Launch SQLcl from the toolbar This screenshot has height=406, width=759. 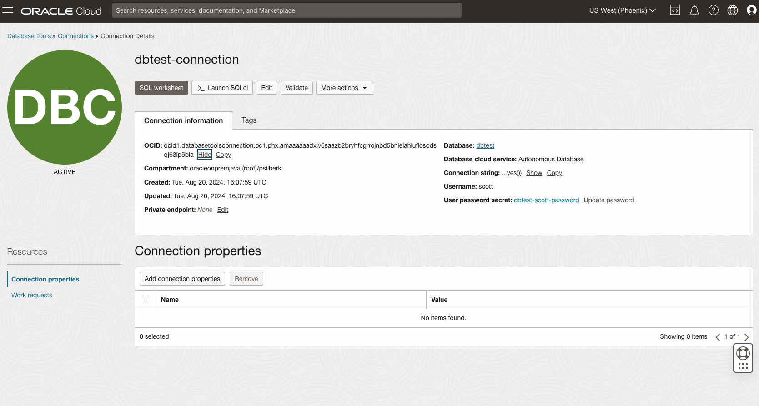click(x=222, y=88)
